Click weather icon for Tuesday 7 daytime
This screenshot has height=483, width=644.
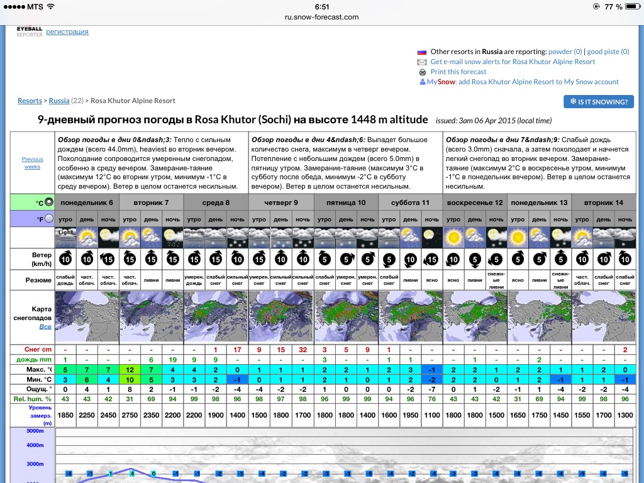coord(151,237)
